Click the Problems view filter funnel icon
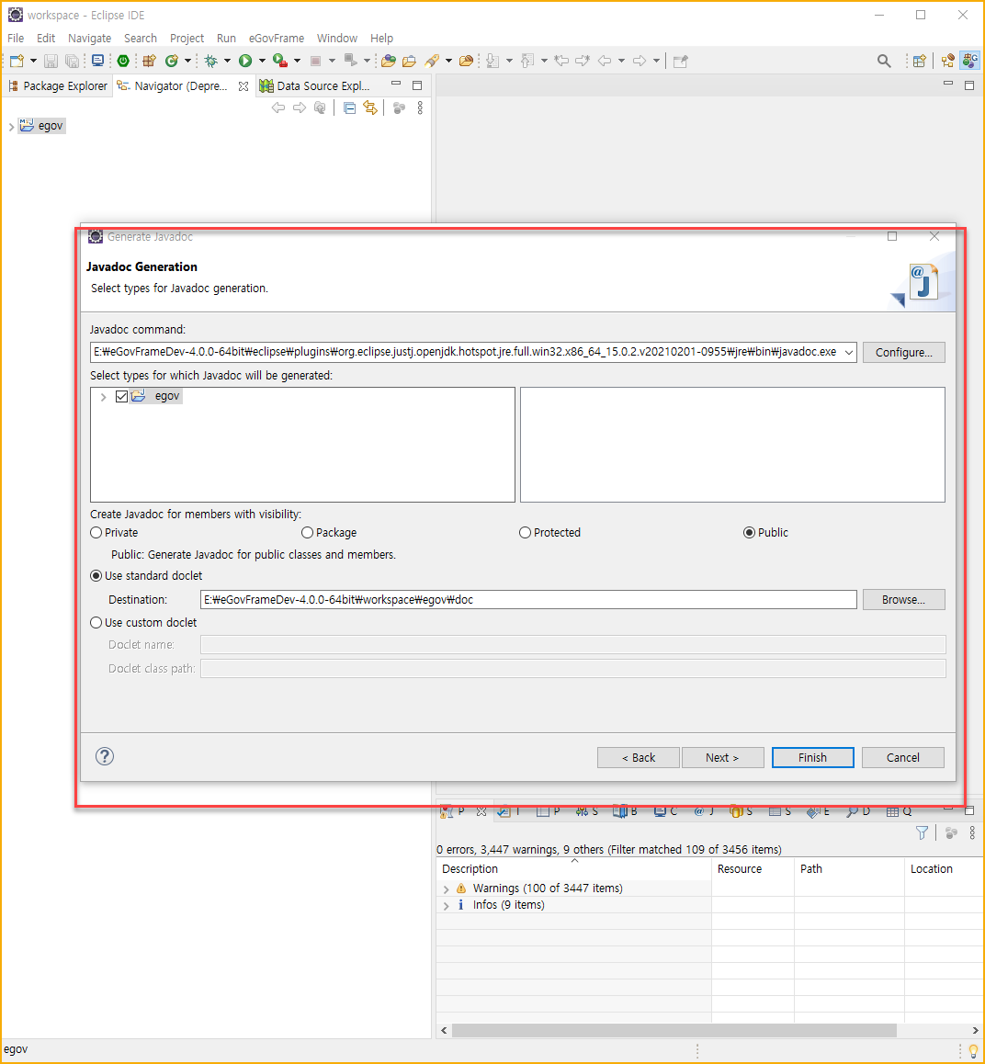 click(922, 832)
